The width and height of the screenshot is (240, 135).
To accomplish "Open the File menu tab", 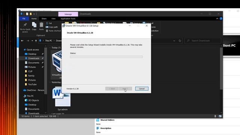I will click(24, 18).
